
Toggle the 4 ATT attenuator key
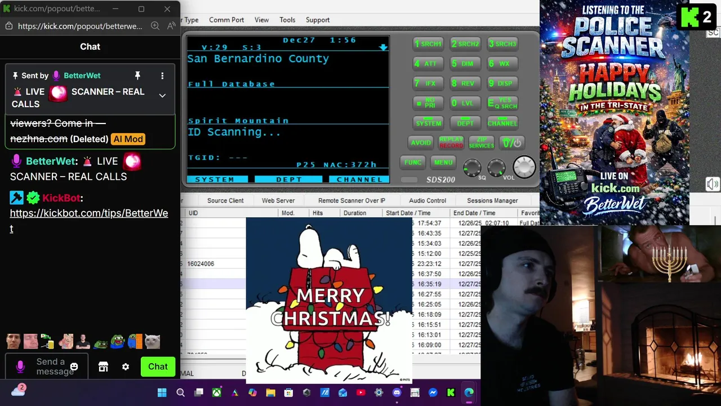point(428,64)
